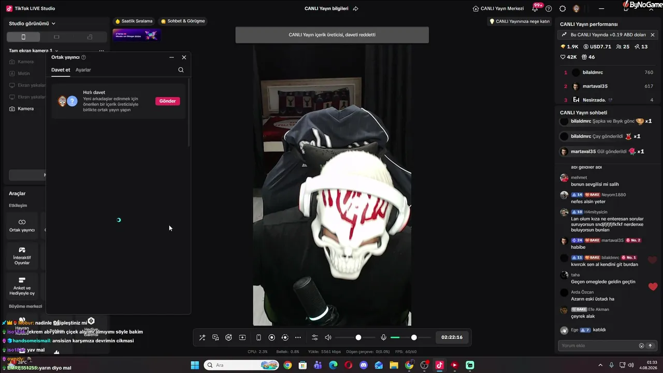The width and height of the screenshot is (663, 373).
Task: Click the record button in control bar
Action: click(271, 337)
